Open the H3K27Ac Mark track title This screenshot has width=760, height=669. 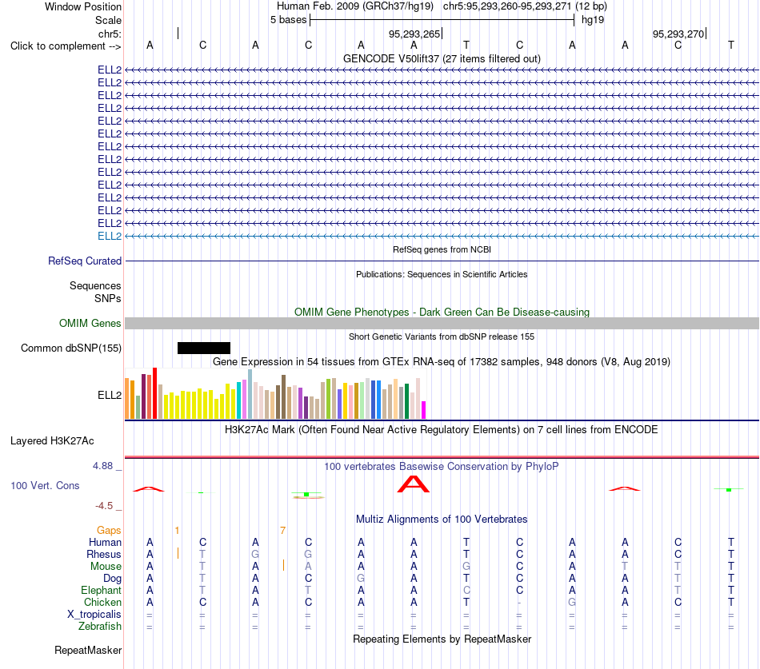coord(442,430)
